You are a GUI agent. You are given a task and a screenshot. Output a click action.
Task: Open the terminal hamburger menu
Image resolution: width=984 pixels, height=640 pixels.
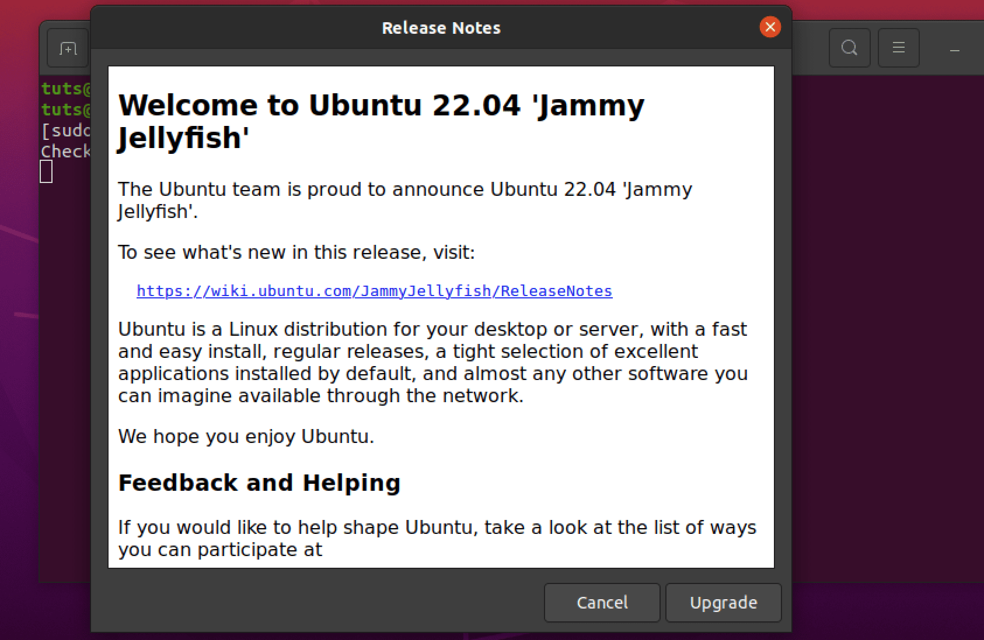pos(898,47)
